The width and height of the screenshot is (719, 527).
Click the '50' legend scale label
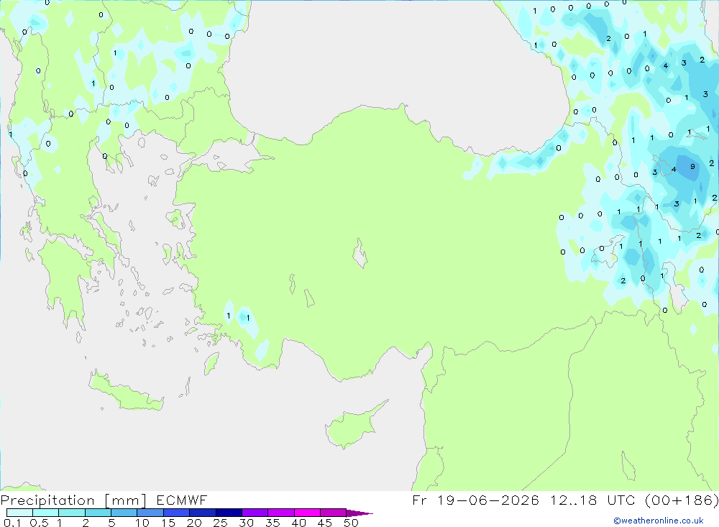click(x=351, y=523)
